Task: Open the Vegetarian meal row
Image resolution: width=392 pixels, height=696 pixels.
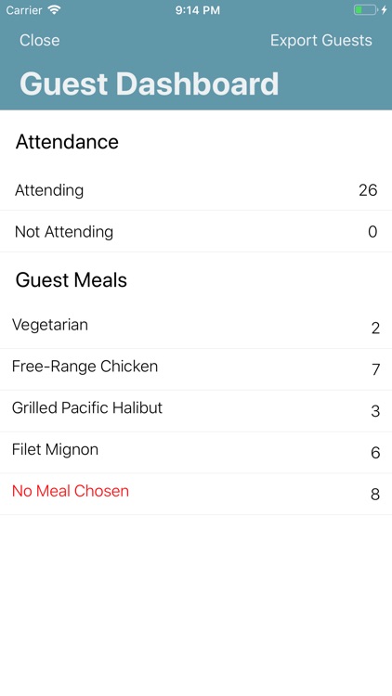Action: (x=196, y=328)
